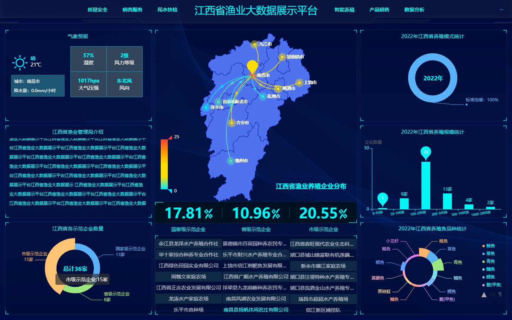Click the up arrow to view previous legend page
Screen dimensions: 512x320
click(484, 294)
